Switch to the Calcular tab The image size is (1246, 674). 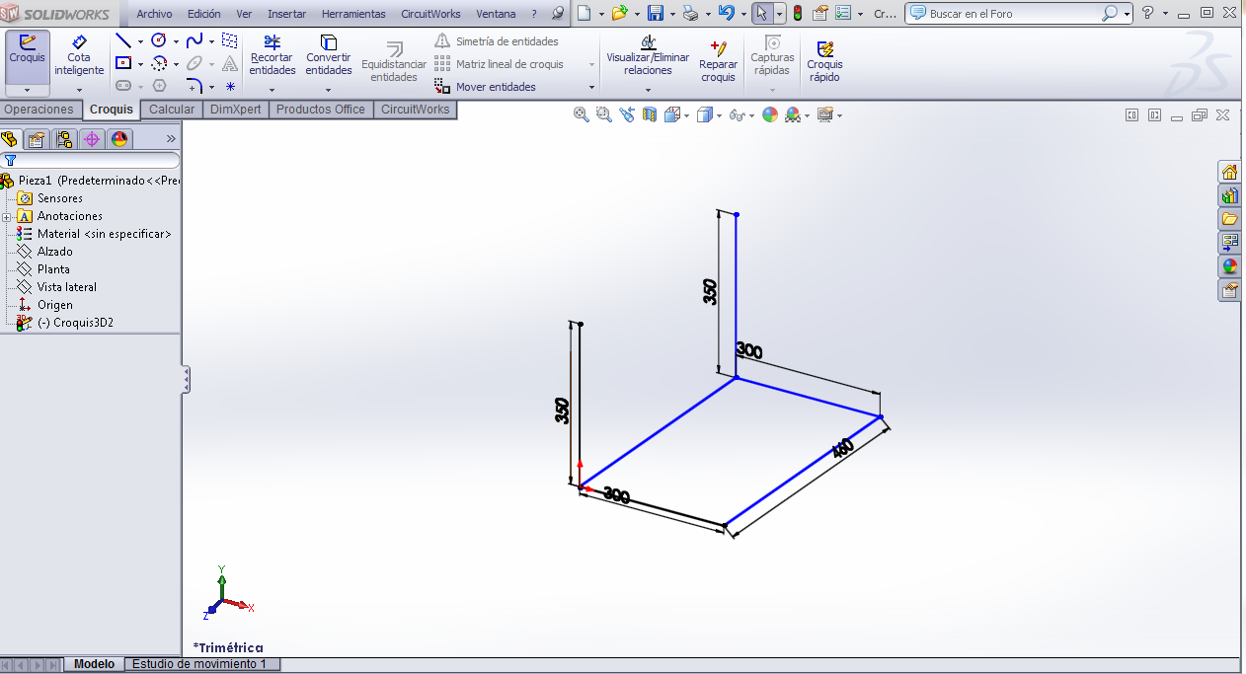172,110
